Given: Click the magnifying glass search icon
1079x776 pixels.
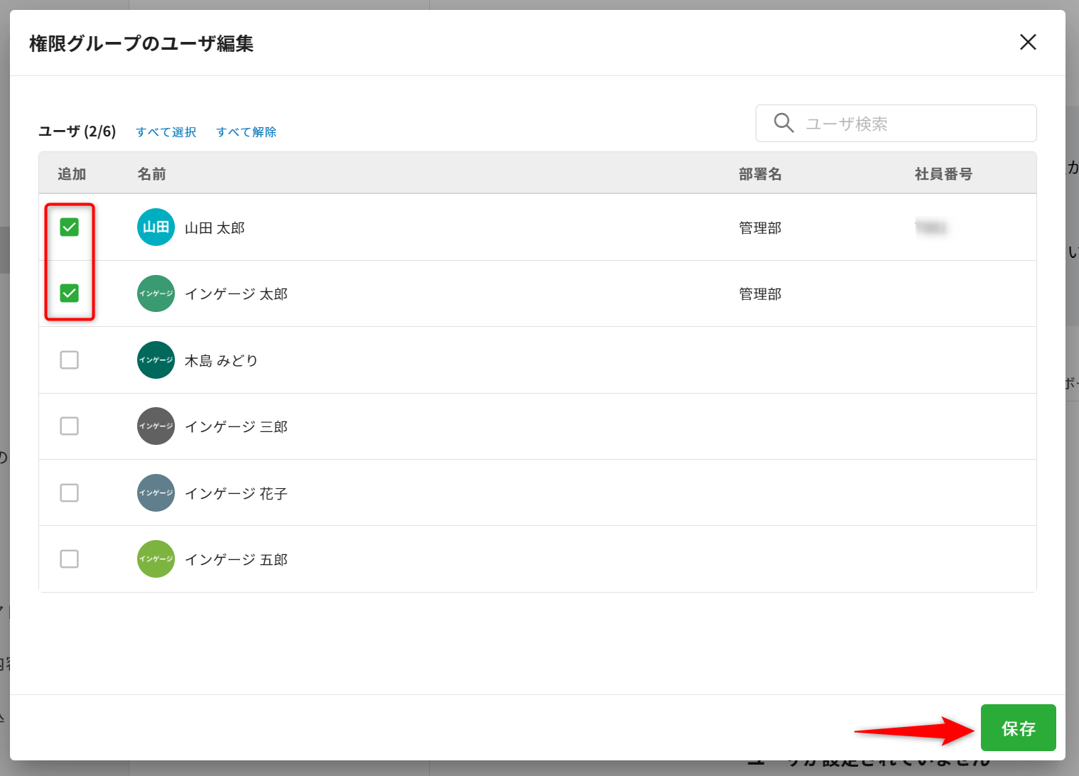Looking at the screenshot, I should (783, 123).
